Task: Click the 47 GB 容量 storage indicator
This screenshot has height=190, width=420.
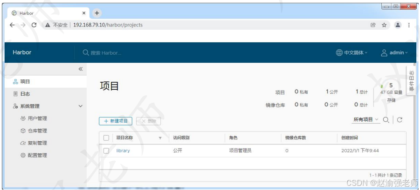Action: click(391, 92)
